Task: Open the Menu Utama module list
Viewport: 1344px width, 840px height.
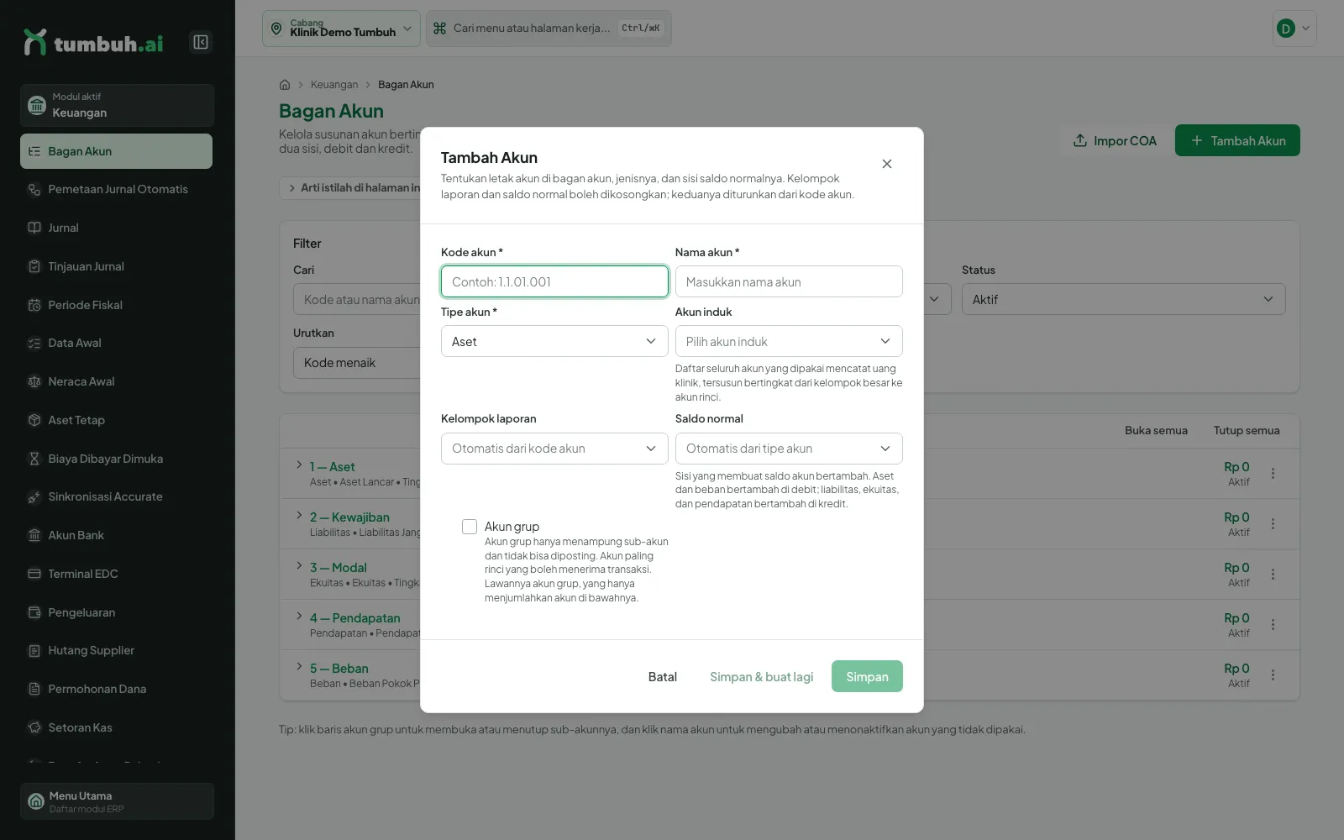Action: (x=117, y=801)
